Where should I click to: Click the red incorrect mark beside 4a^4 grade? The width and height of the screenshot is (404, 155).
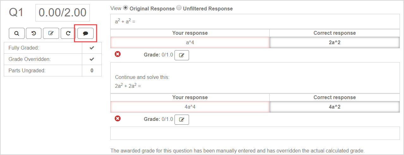tap(118, 119)
